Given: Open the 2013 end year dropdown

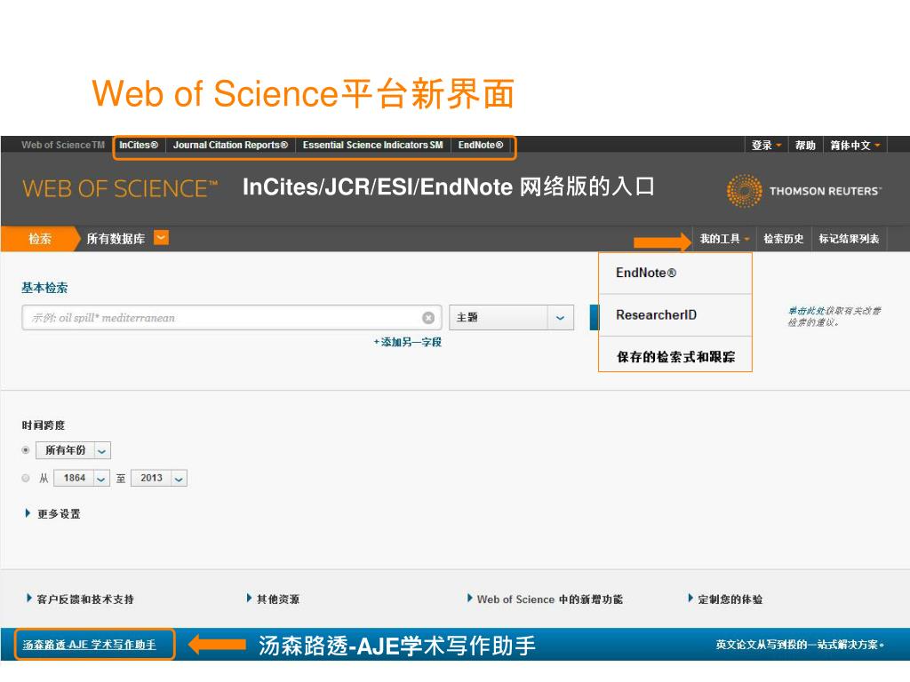Looking at the screenshot, I should [x=159, y=478].
